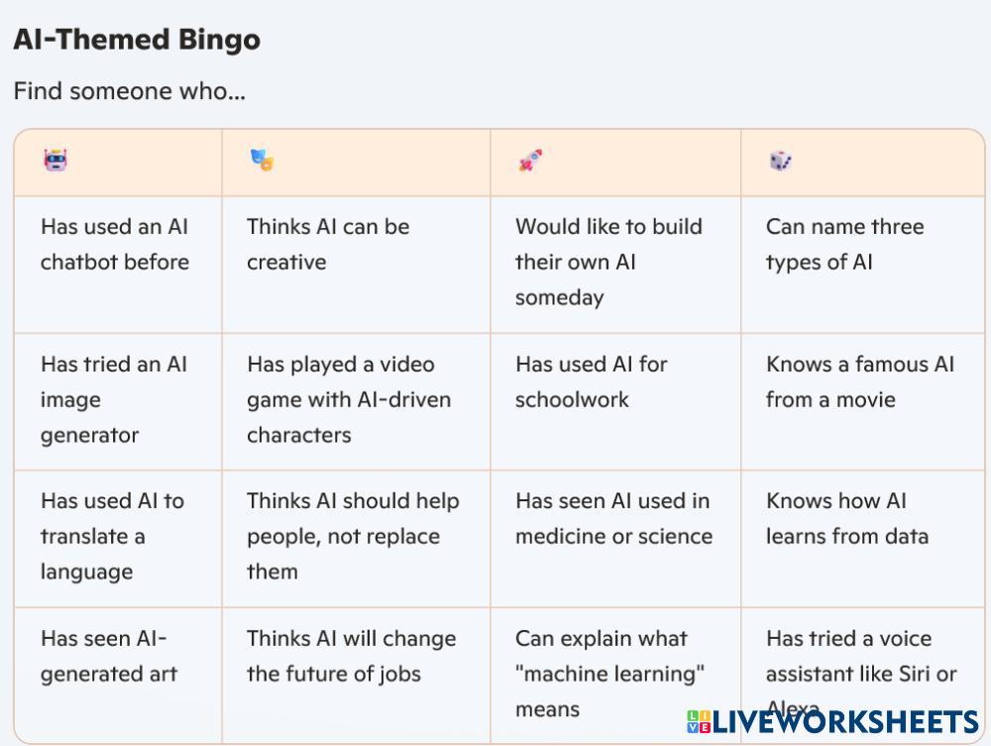Click the robot emoji column header
This screenshot has height=746, width=991.
tap(55, 160)
